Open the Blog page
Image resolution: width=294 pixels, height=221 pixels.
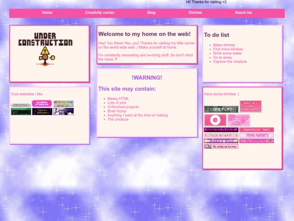click(151, 13)
